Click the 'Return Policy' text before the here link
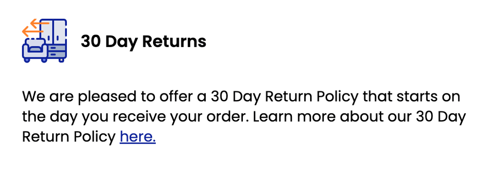Viewport: 482px width, 169px height. click(x=69, y=137)
